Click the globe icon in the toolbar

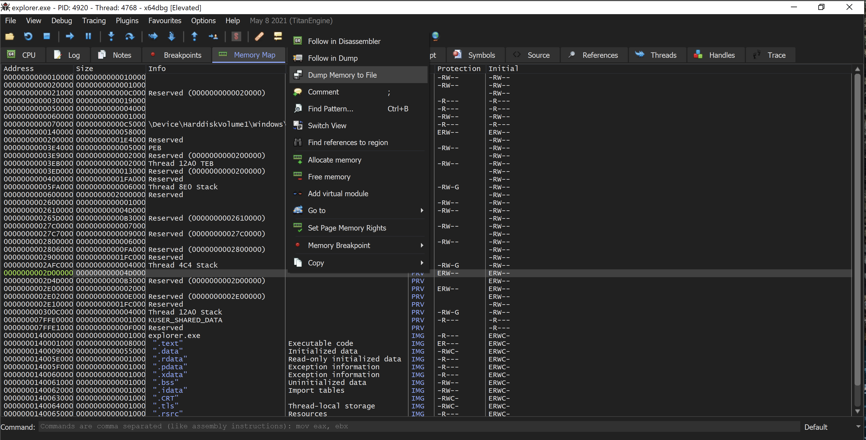click(x=435, y=36)
